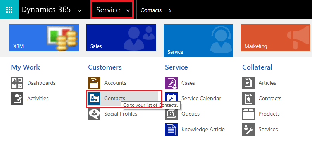Viewport: 312px width, 145px height.
Task: Click the Contacts card icon
Action: click(x=94, y=99)
